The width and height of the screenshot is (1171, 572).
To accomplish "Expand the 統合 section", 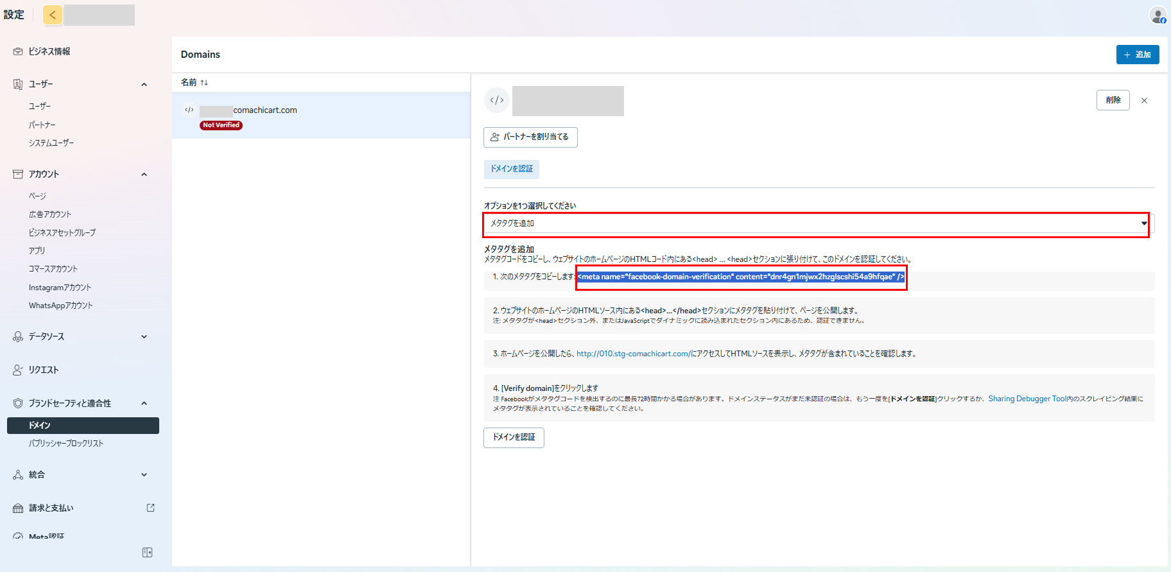I will click(x=144, y=474).
